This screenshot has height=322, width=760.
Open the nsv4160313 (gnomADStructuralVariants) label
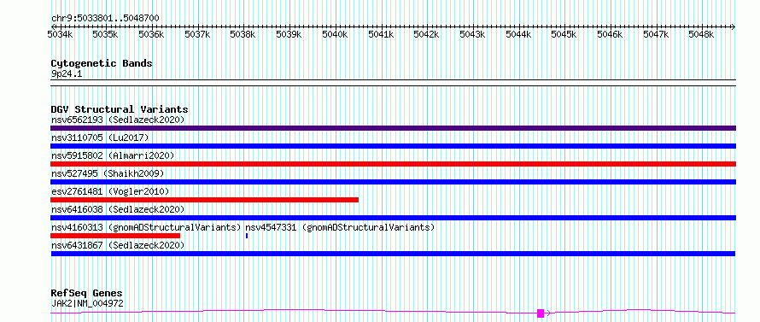(146, 227)
